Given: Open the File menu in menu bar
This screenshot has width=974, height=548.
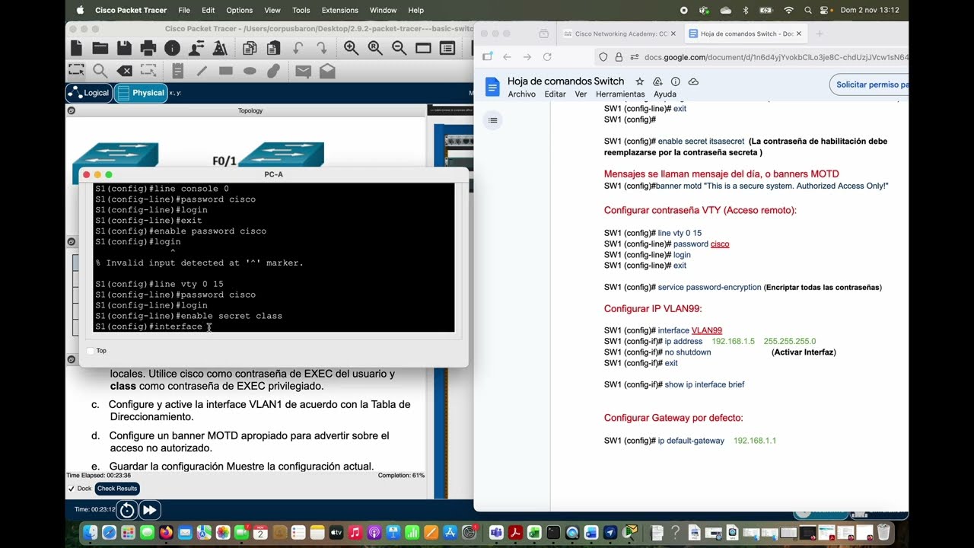Looking at the screenshot, I should (x=184, y=10).
